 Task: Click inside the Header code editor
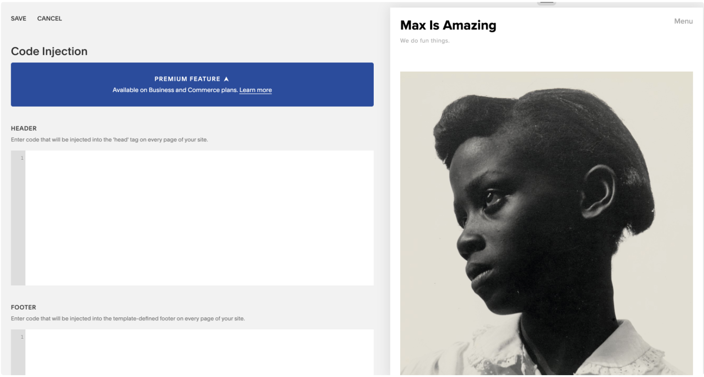pyautogui.click(x=199, y=218)
